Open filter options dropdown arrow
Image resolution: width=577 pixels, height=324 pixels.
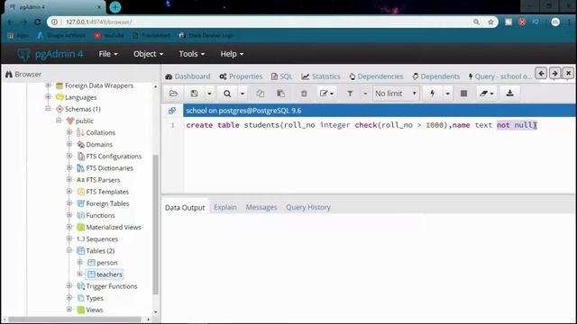point(365,94)
